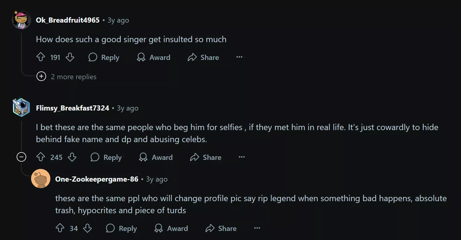461x240 pixels.
Task: Reply to Flimsy_Breakfast7324's comment
Action: 106,157
